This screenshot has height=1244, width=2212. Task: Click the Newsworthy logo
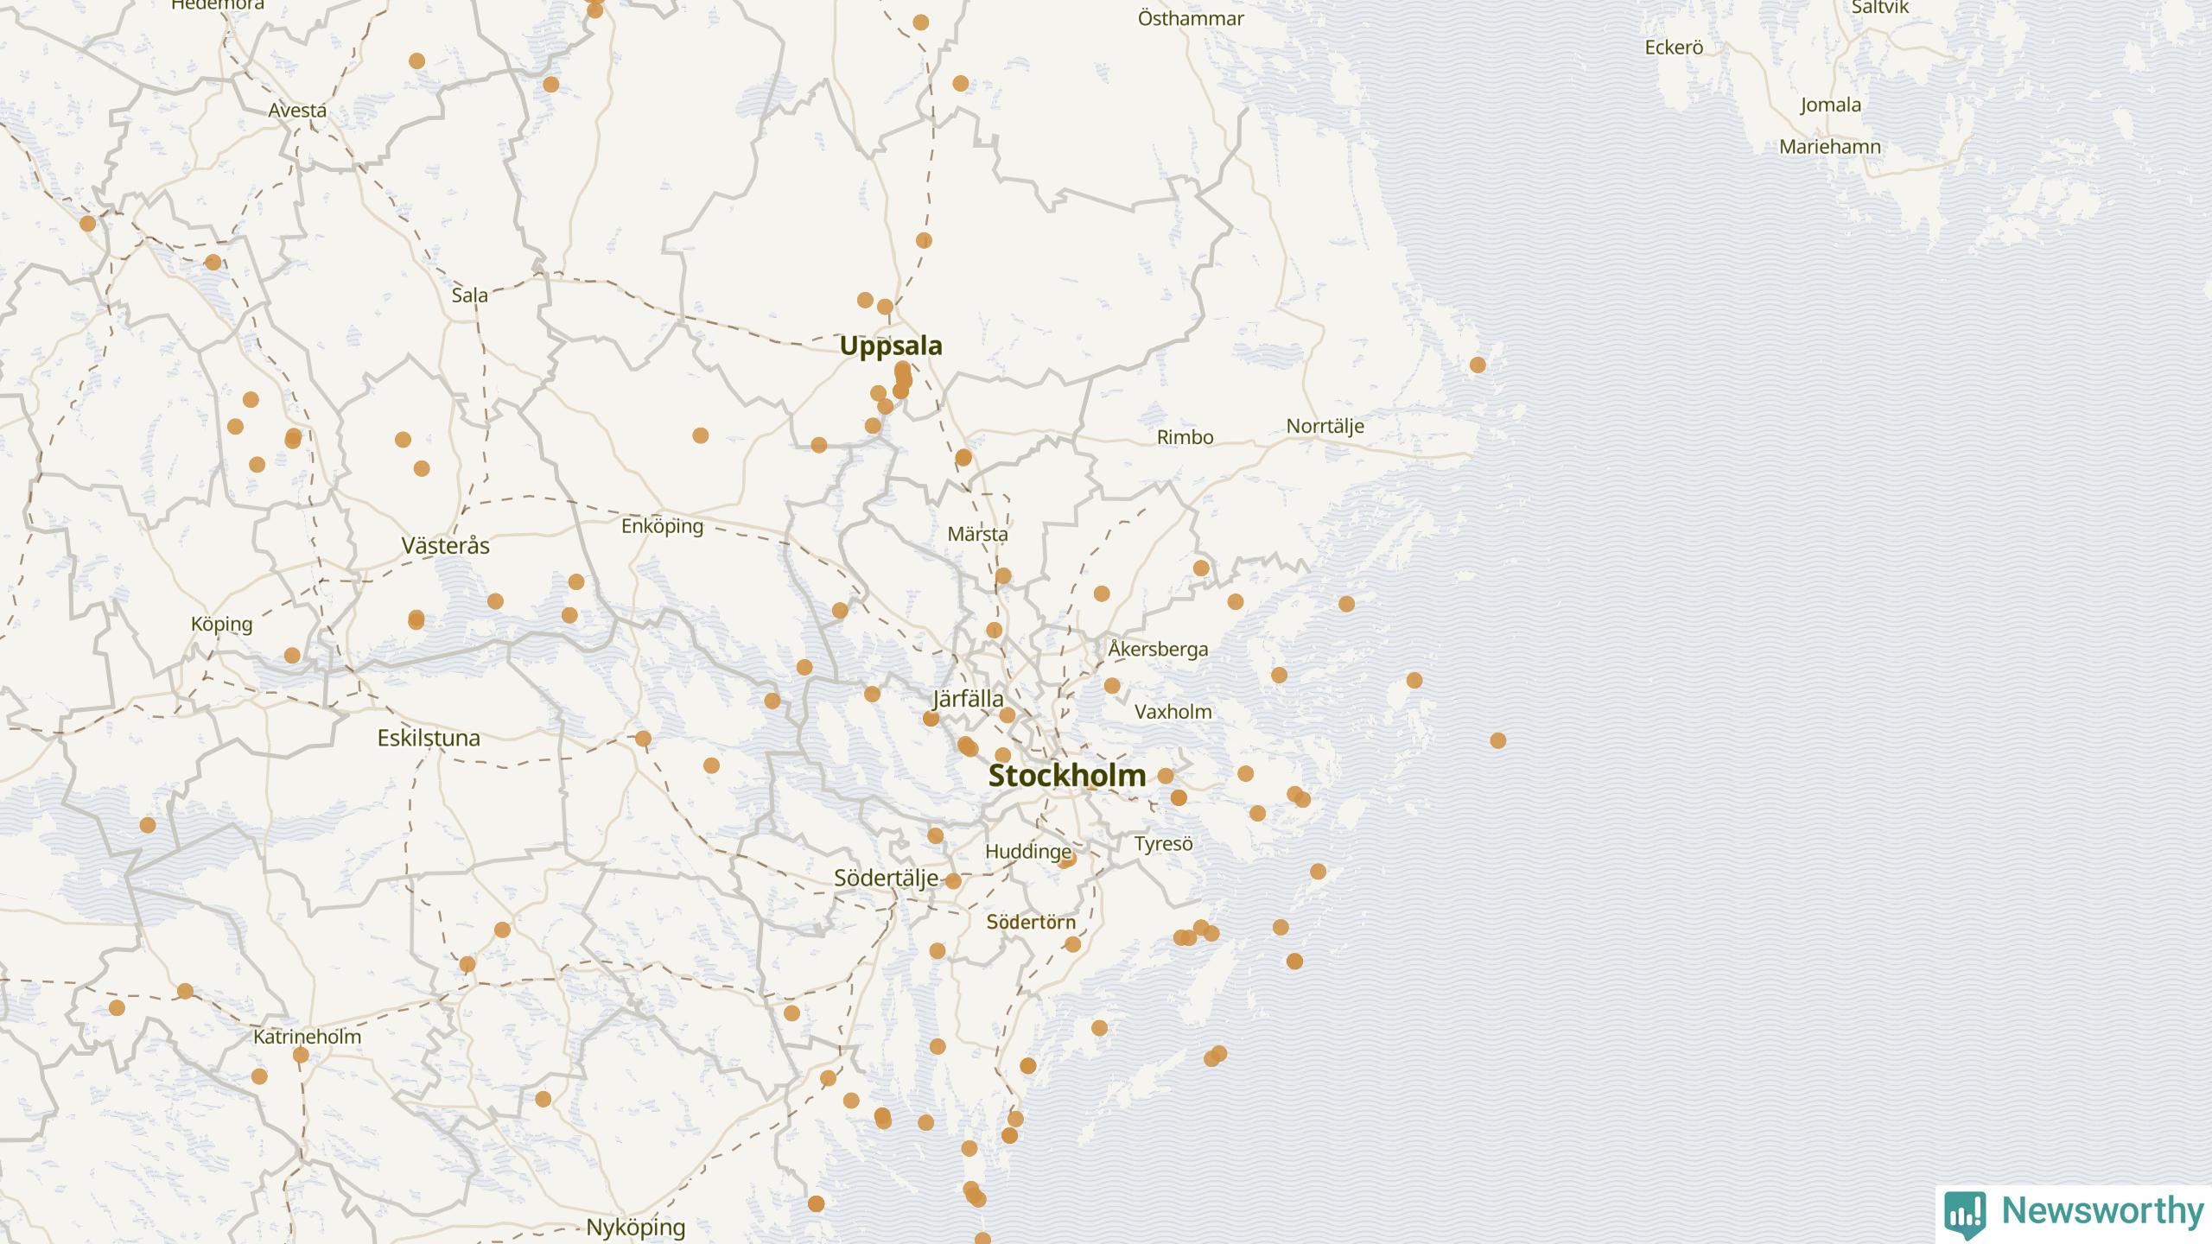(2074, 1213)
